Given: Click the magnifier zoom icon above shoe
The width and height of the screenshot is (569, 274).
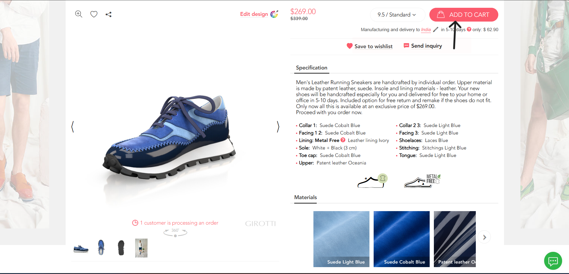Looking at the screenshot, I should tap(79, 14).
